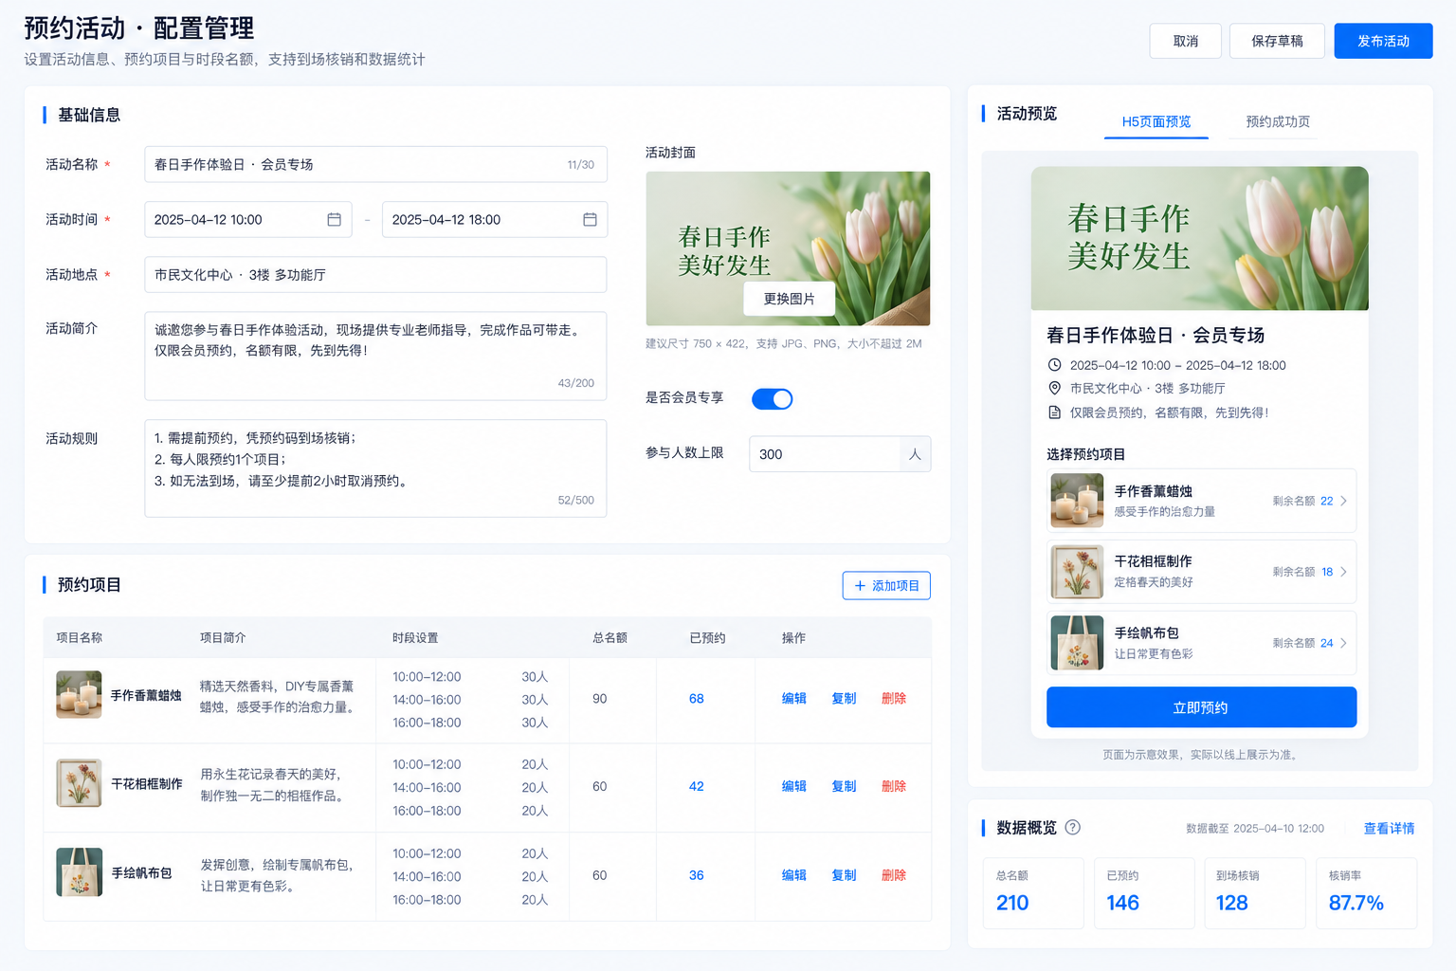Screen dimensions: 1456x971
Task: Toggle the 是否会员专享 switch
Action: [773, 399]
